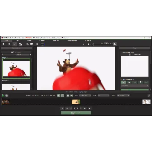Click the chevrons icon left of the zoom controls
This screenshot has width=152, height=152.
83,44
